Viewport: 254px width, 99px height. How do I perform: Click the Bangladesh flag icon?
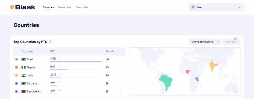23,92
